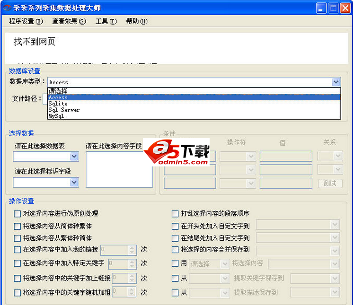Screen dimensions: 353x305
Task: Check 从 提取关键字保存到 checkbox
Action: click(175, 279)
